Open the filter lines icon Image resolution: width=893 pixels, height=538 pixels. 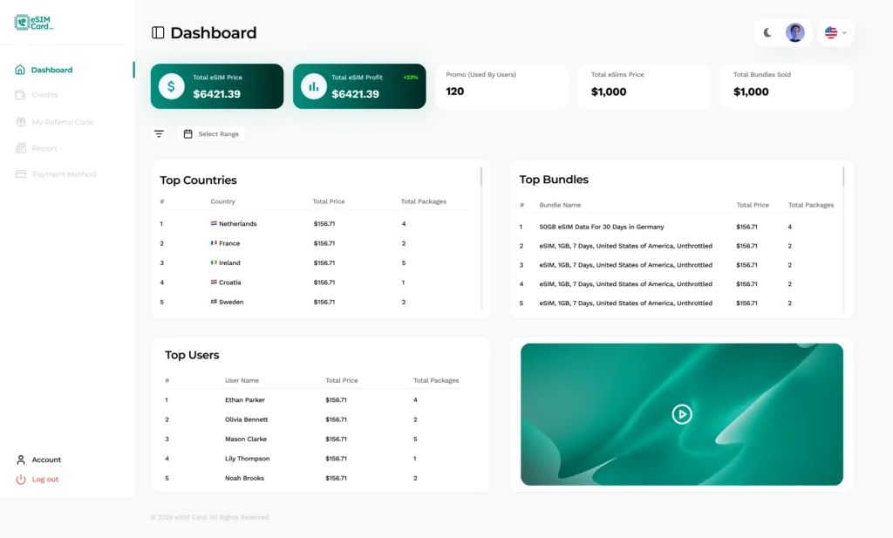(x=159, y=134)
